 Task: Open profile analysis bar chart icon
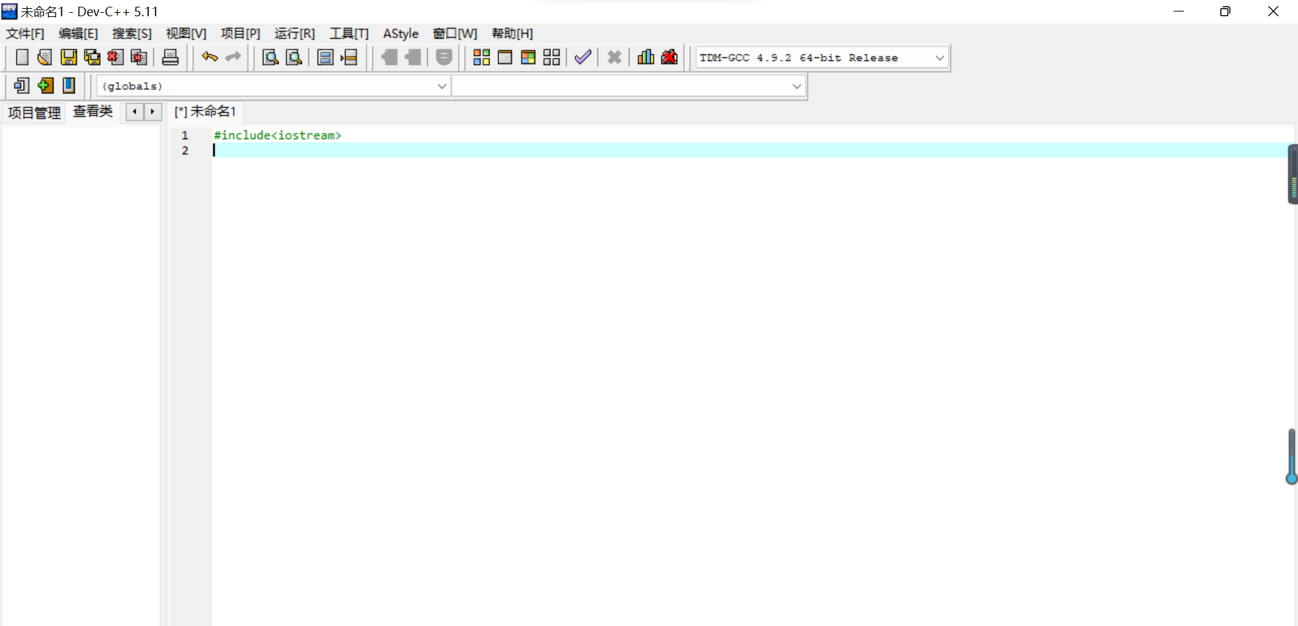[x=646, y=57]
